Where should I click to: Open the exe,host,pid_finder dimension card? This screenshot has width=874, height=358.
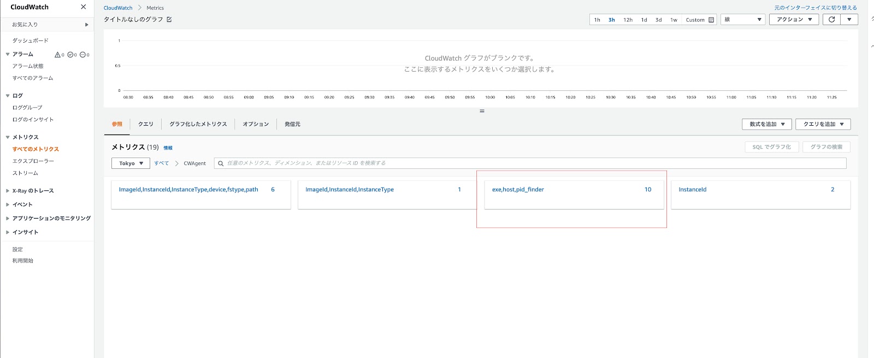click(574, 195)
